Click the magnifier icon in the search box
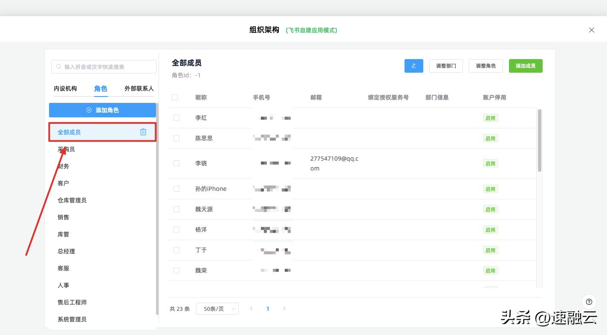The height and width of the screenshot is (335, 607). (58, 67)
